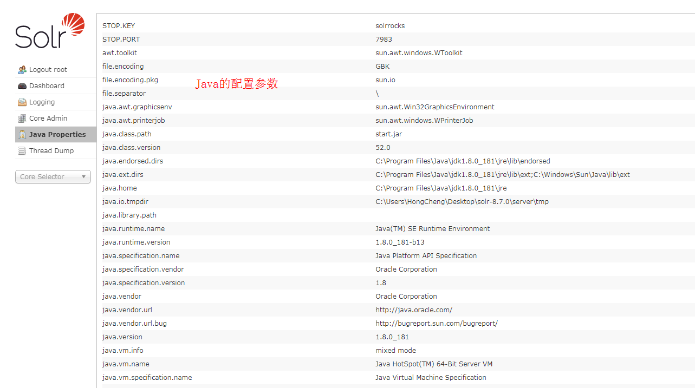This screenshot has height=388, width=695.
Task: Click the value 7983
Action: (384, 39)
